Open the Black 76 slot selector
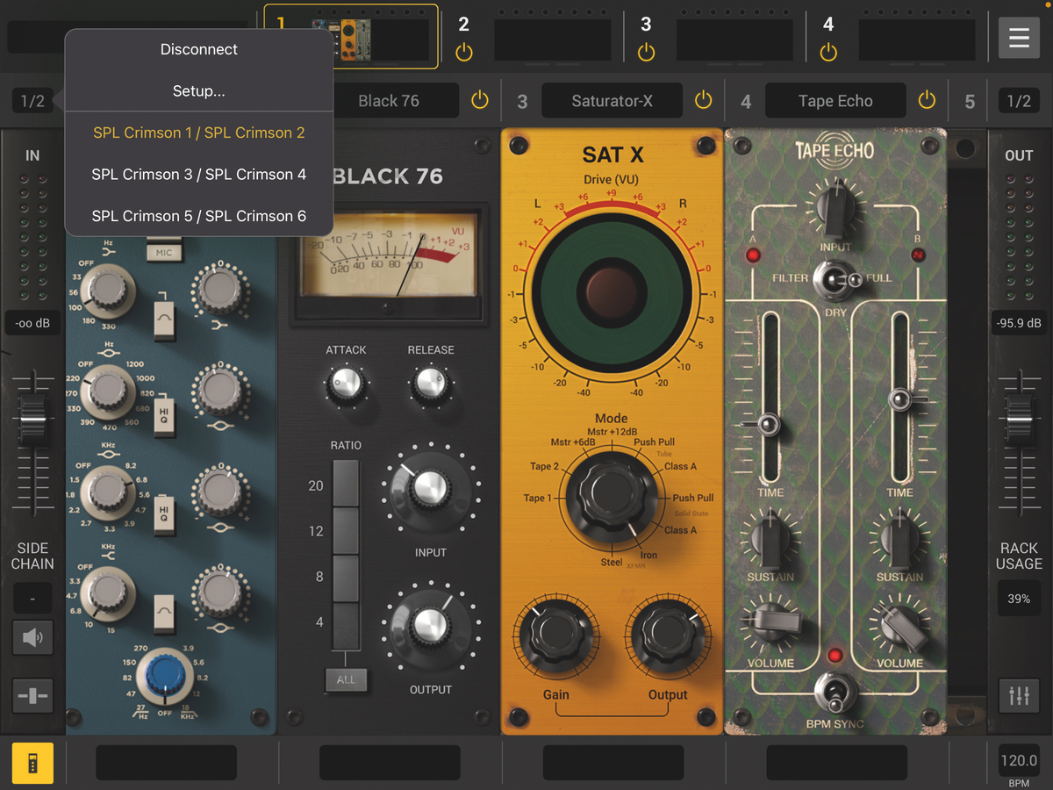The width and height of the screenshot is (1053, 790). (389, 101)
